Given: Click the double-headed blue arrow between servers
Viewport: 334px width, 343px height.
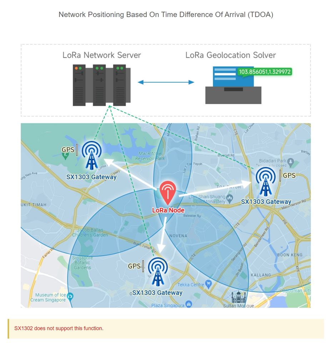Looking at the screenshot, I should [x=166, y=82].
